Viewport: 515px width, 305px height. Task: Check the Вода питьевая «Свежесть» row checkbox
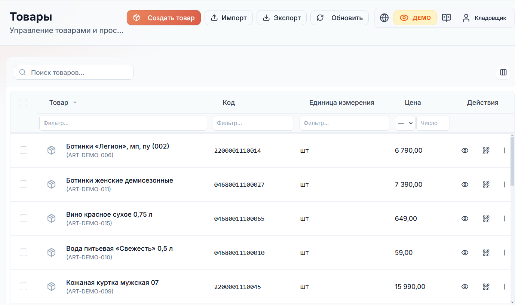24,252
